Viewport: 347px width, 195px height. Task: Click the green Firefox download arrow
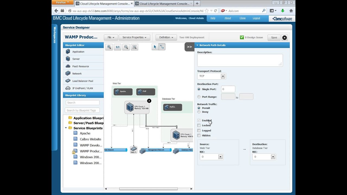(283, 11)
